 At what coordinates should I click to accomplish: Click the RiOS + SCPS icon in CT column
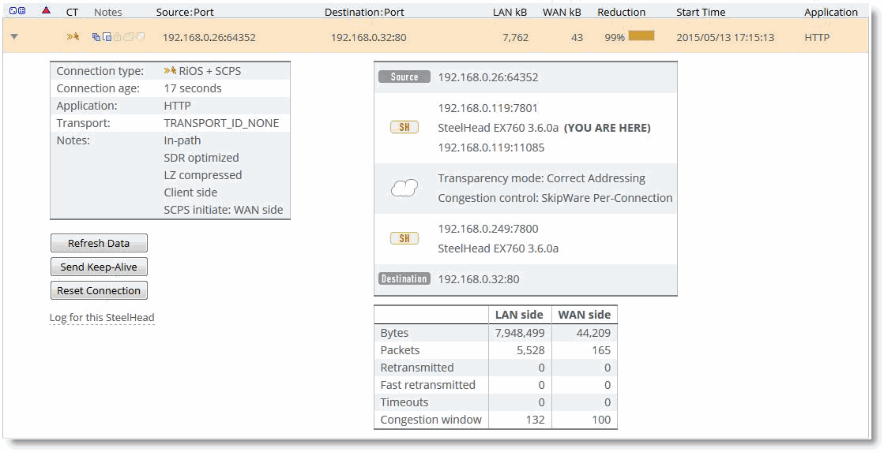pyautogui.click(x=73, y=37)
